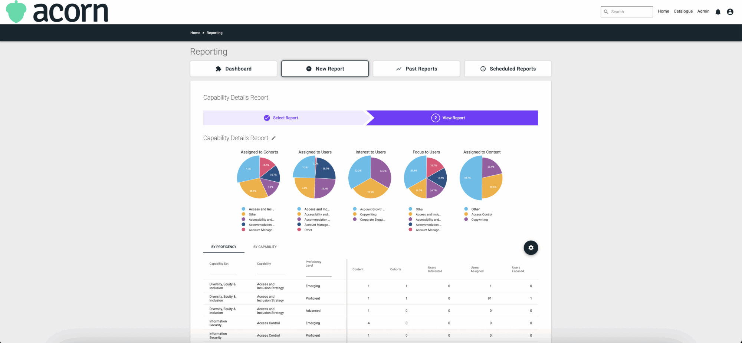The height and width of the screenshot is (343, 742).
Task: Open the Catalogue menu item
Action: click(683, 11)
